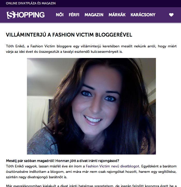
Task: Click the intro paragraph about Tóth Enikő
Action: pos(91,49)
